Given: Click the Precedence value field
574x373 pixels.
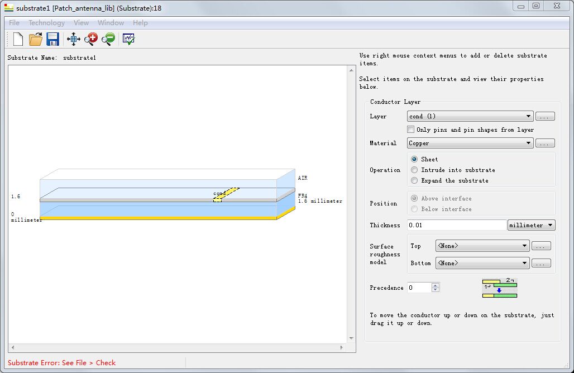Looking at the screenshot, I should [x=419, y=288].
